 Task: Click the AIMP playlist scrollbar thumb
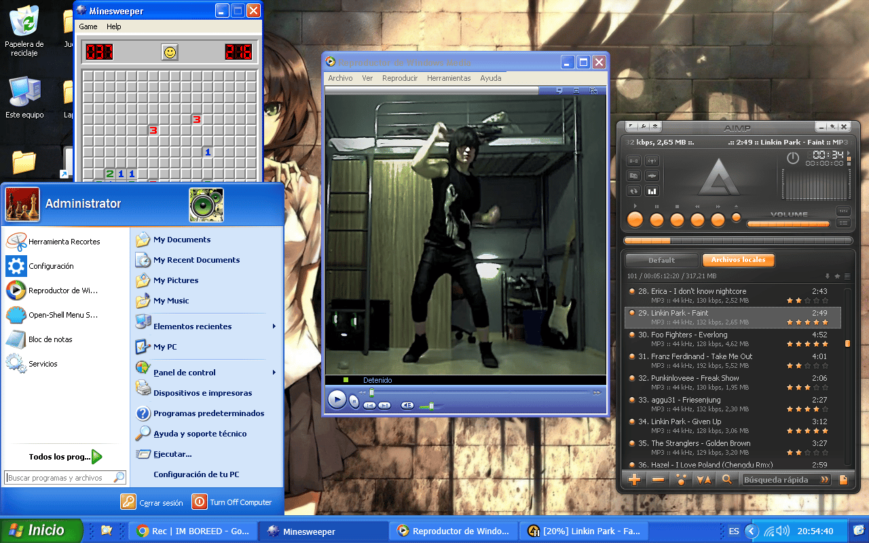tap(847, 343)
